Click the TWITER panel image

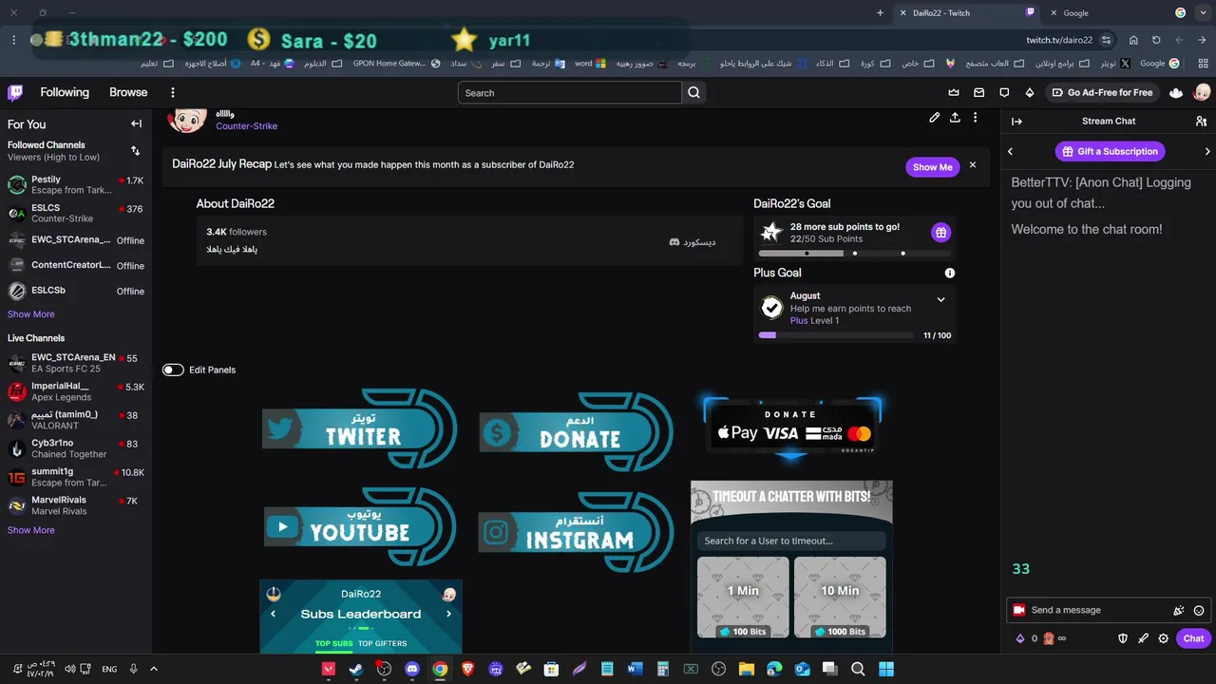360,428
